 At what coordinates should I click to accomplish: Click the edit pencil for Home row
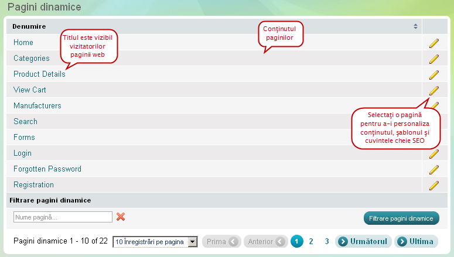(x=433, y=43)
